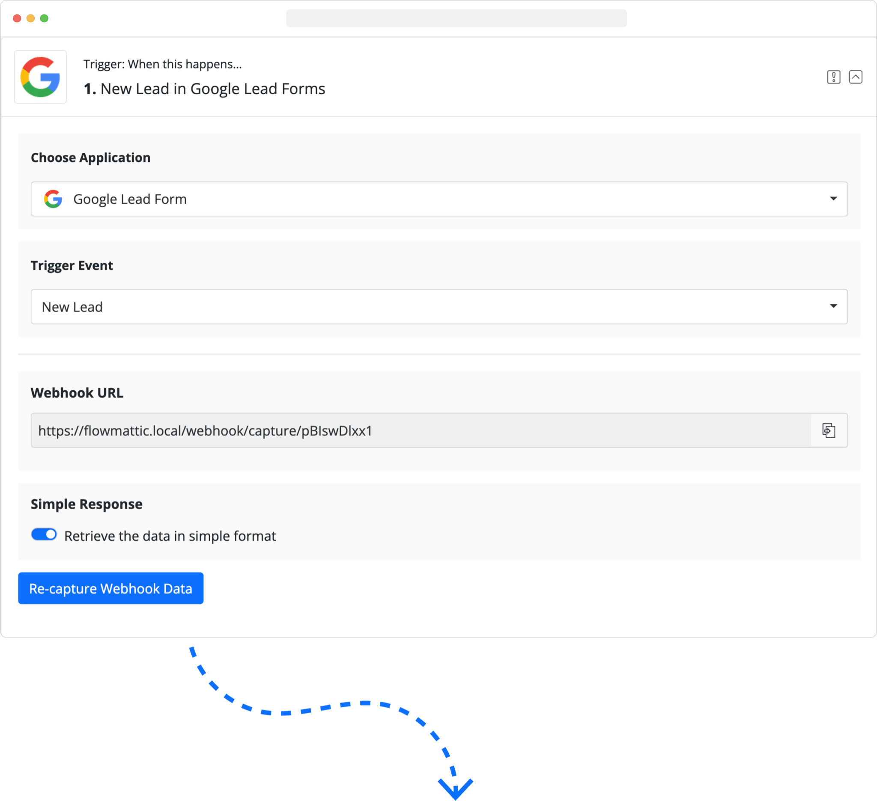Click the yellow minimize window dot
The height and width of the screenshot is (801, 877).
pyautogui.click(x=30, y=18)
